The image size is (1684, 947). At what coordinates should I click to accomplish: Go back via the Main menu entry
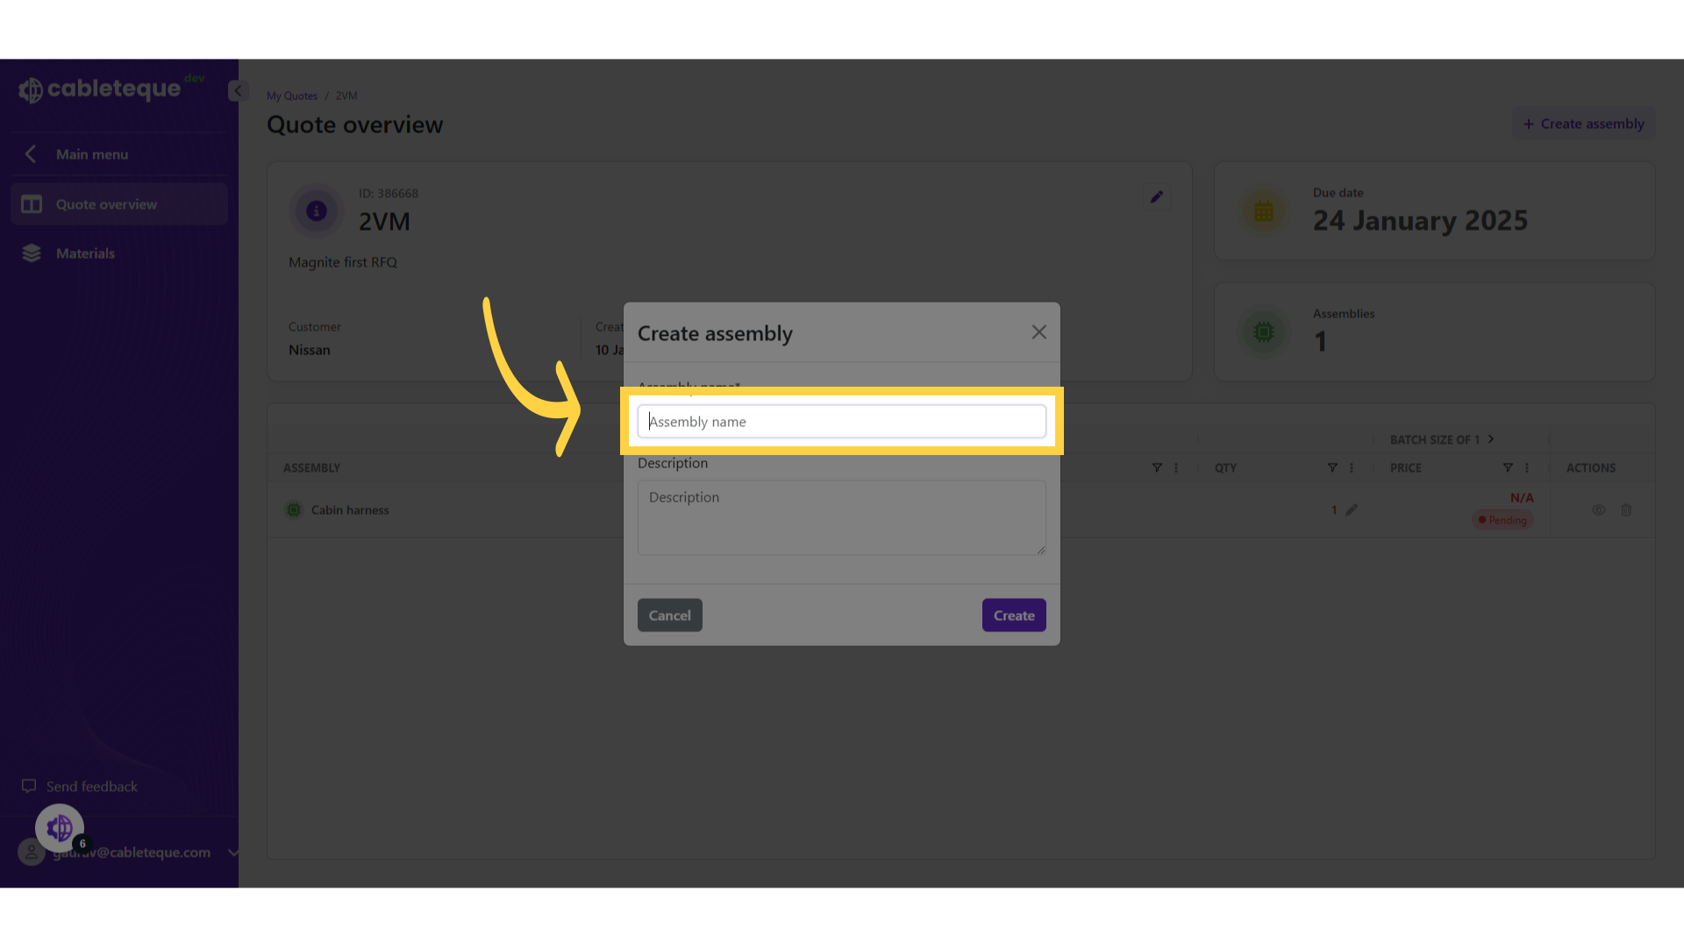point(90,153)
